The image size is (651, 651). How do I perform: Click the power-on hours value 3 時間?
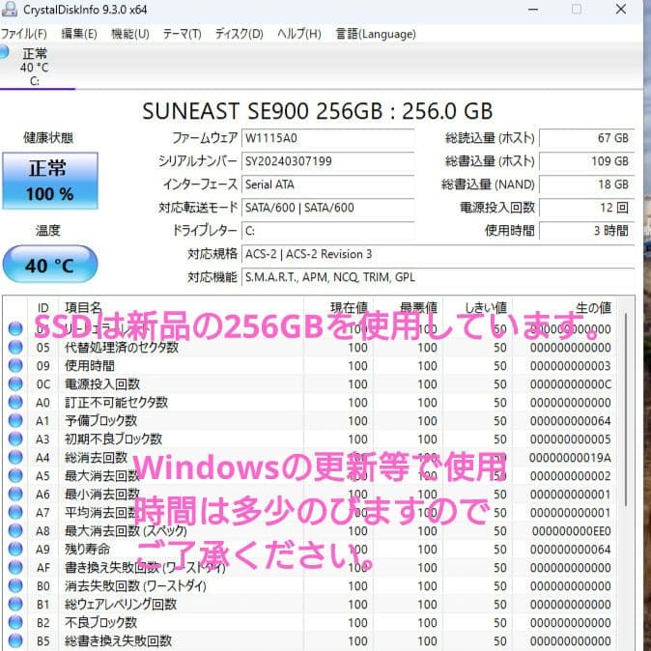coord(586,231)
